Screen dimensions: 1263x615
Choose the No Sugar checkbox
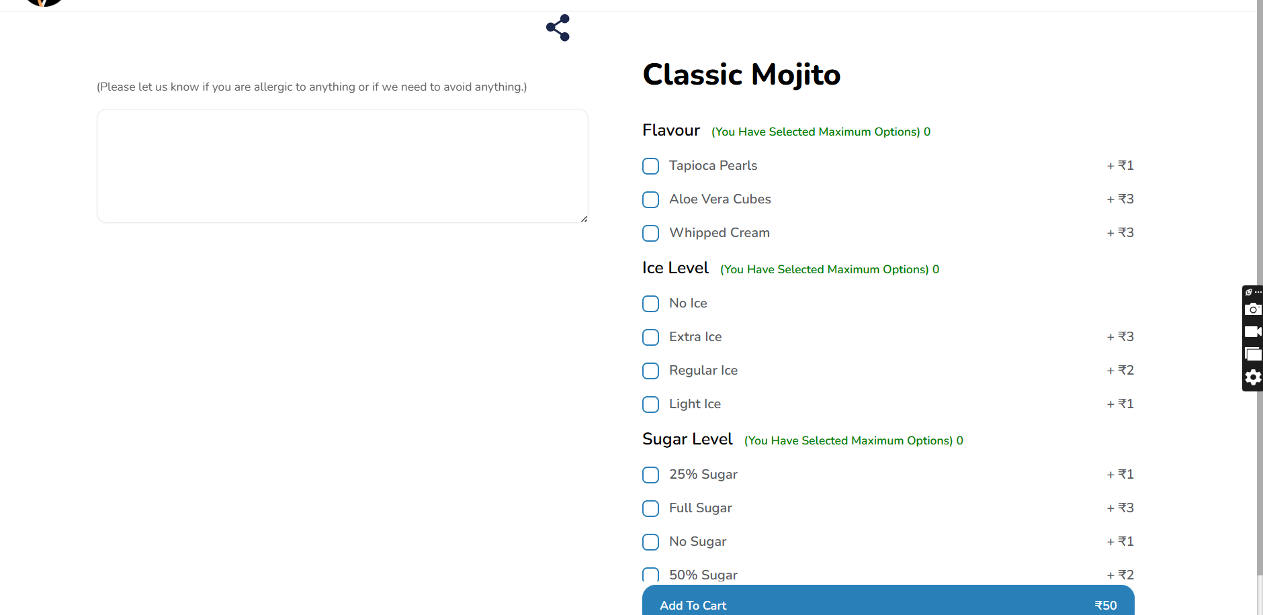click(x=650, y=542)
